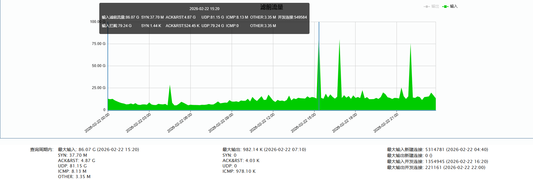The image size is (533, 180).
Task: Click the 最大输出 982.14 K statistic
Action: click(264, 149)
